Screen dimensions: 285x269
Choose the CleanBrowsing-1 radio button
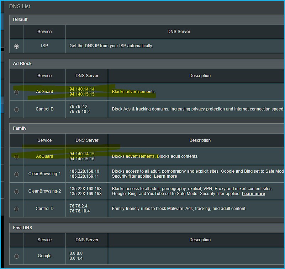pos(16,174)
